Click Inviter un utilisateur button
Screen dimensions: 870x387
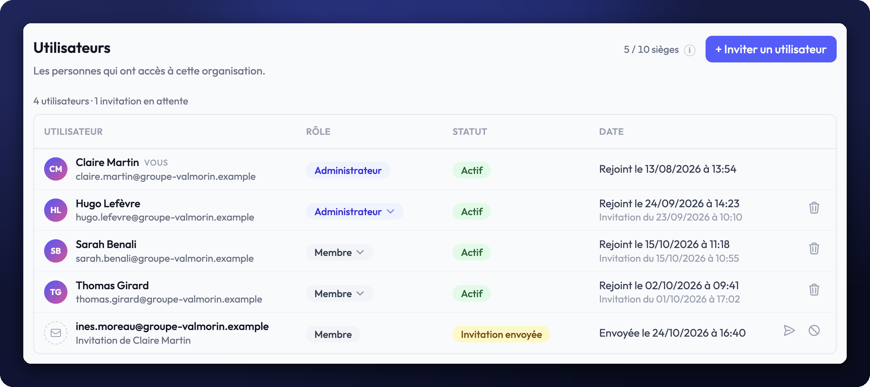(x=771, y=49)
